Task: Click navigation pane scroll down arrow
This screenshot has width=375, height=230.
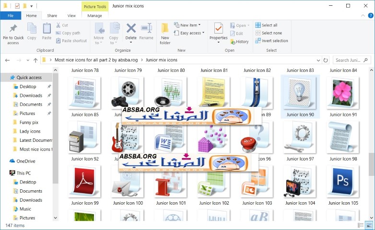Action: pos(56,218)
